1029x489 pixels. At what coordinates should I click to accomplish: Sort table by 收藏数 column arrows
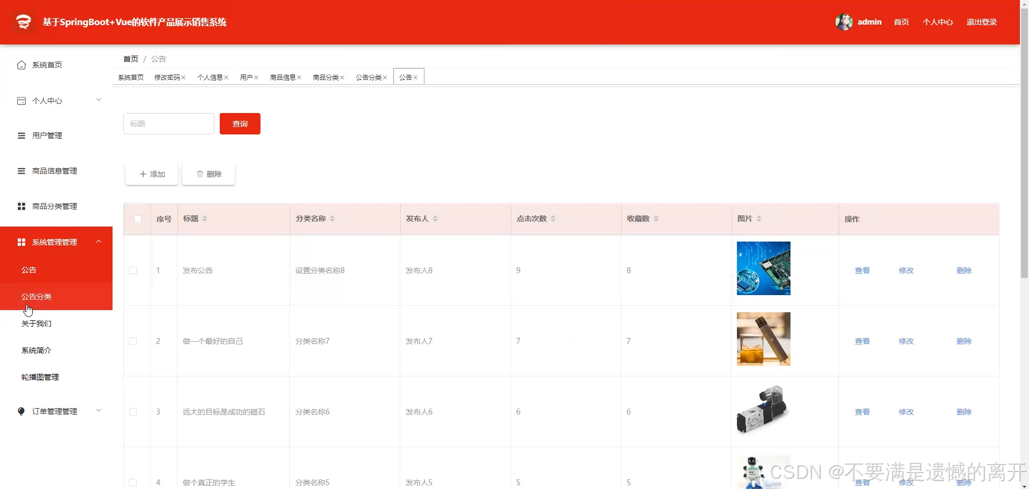656,219
